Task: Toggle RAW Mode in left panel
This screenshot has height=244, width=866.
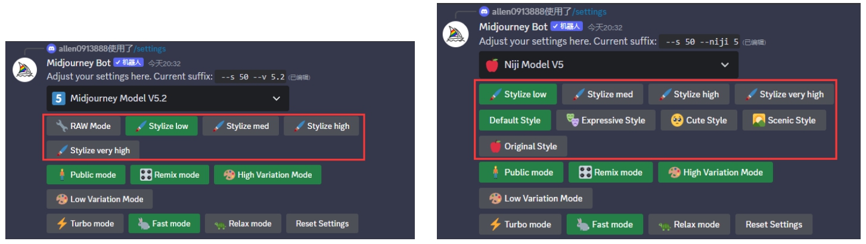Action: (83, 126)
